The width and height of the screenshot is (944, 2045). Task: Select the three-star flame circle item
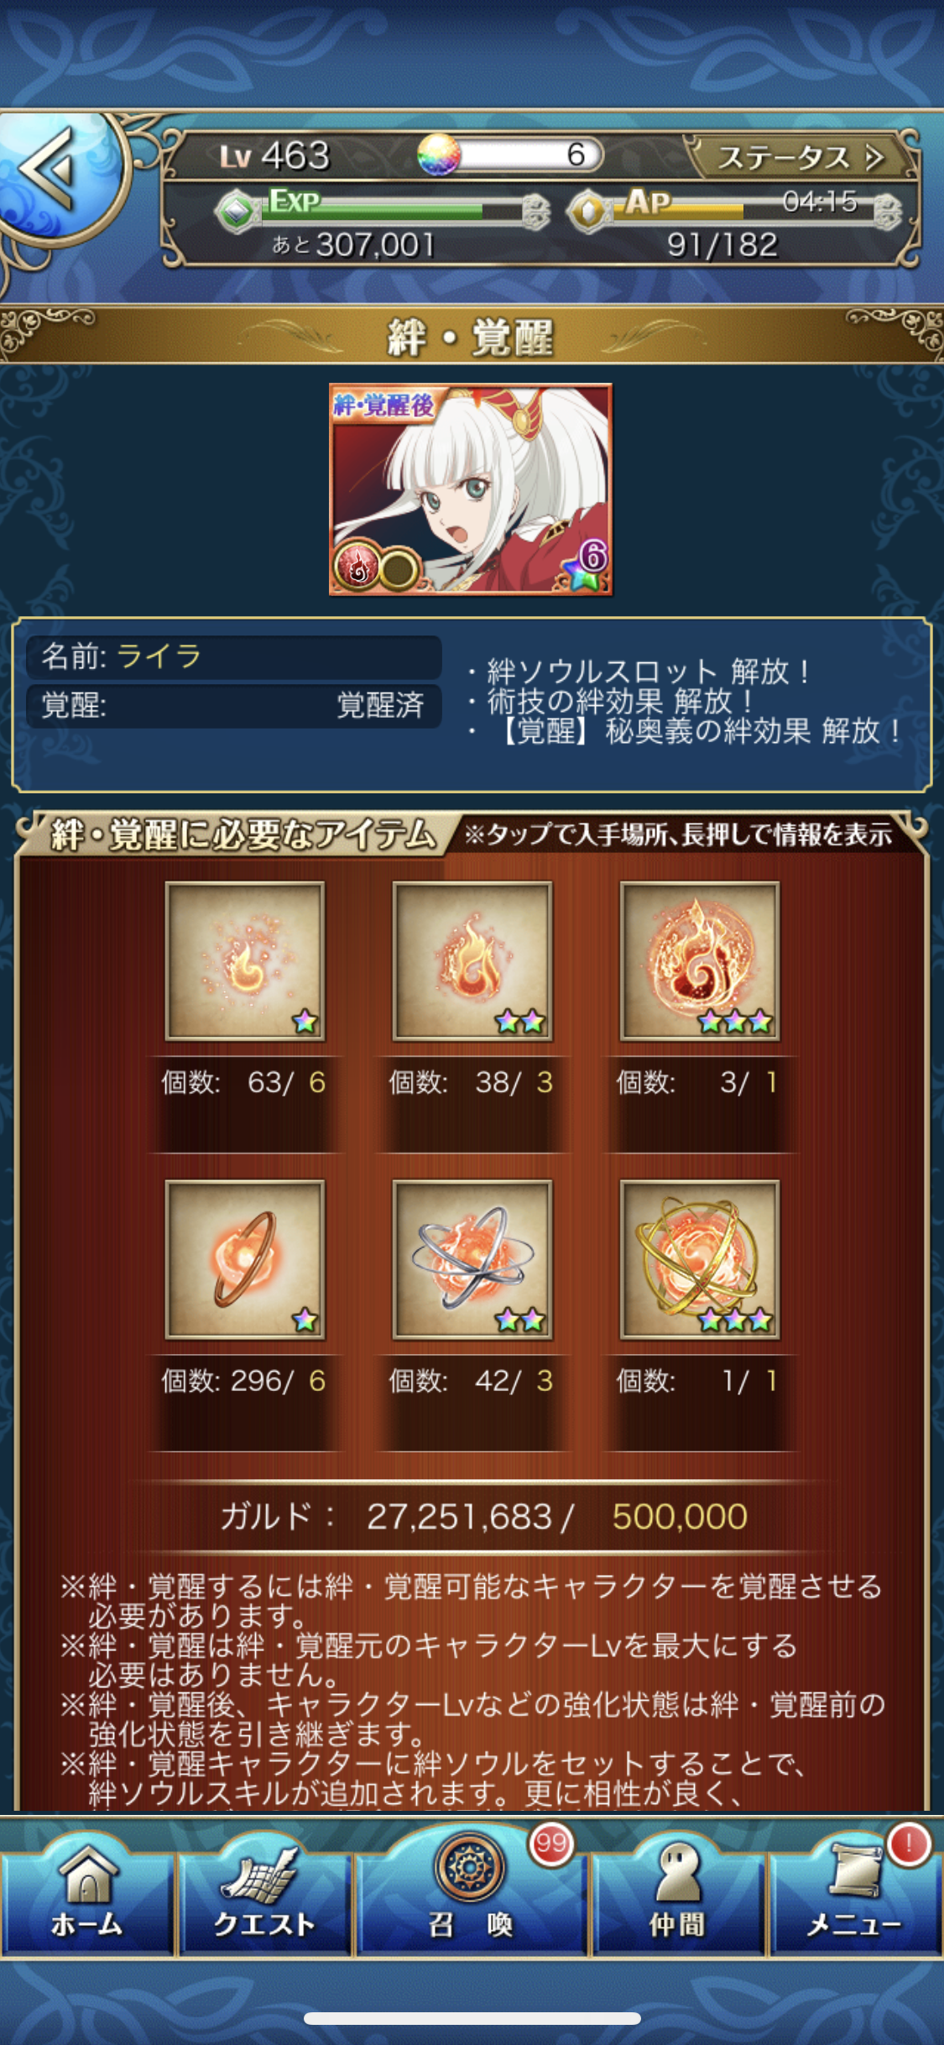pos(700,960)
